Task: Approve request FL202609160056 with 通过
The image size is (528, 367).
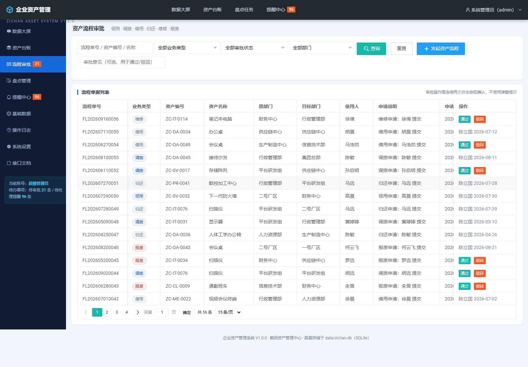Action: click(465, 119)
